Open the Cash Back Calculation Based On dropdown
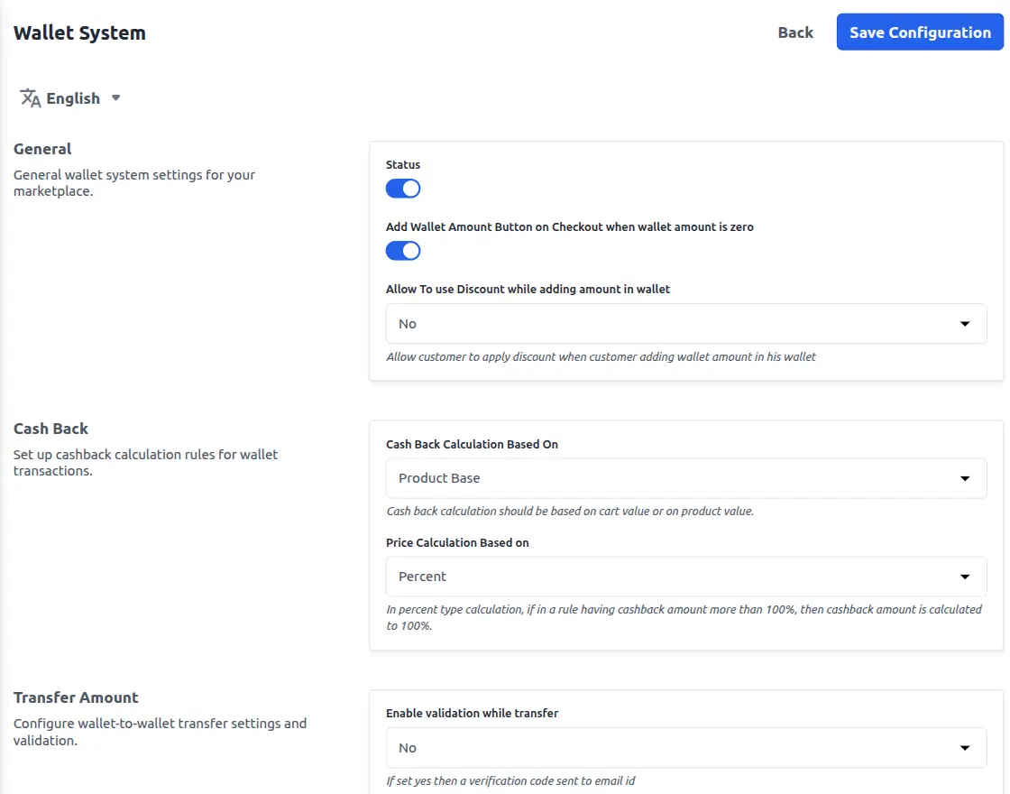This screenshot has height=794, width=1010. 685,478
